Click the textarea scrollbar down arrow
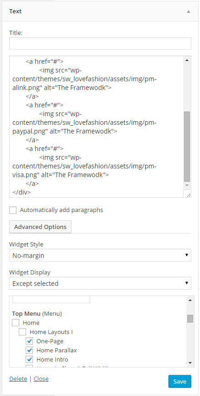 click(x=187, y=185)
